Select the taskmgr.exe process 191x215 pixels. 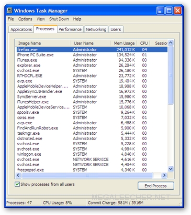click(92, 133)
